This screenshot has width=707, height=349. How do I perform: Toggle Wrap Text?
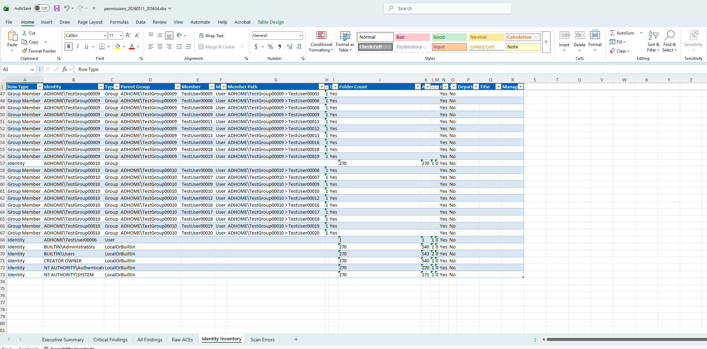[211, 35]
